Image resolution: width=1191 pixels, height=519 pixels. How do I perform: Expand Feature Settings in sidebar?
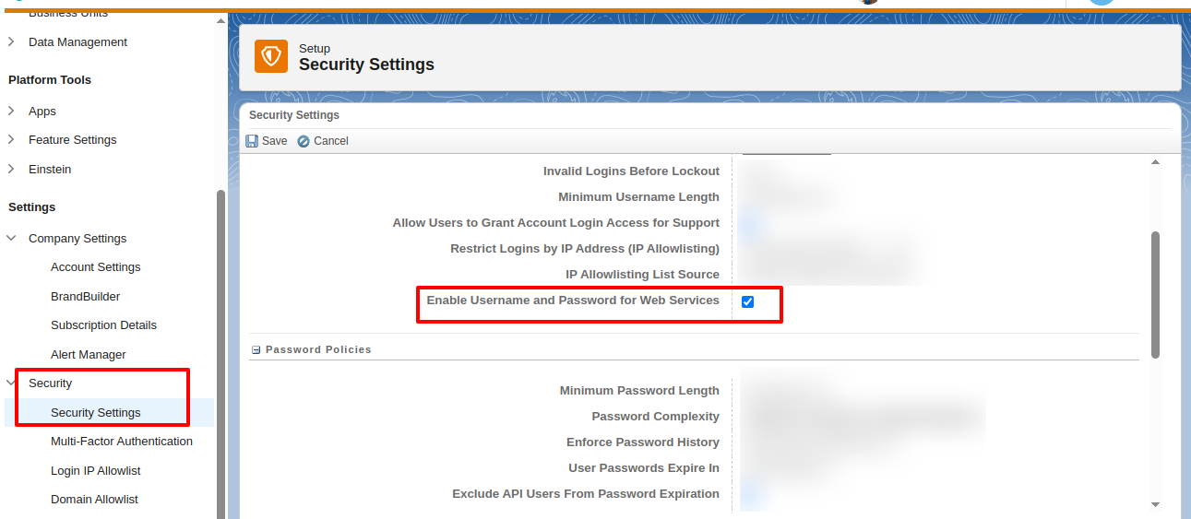coord(11,139)
